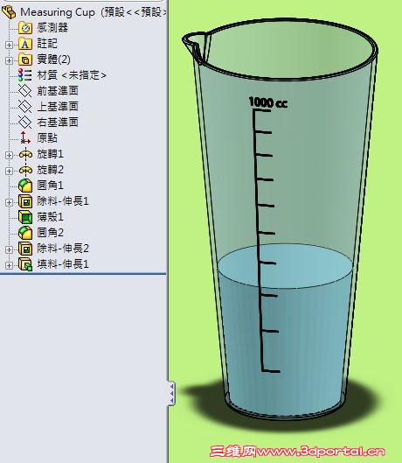
Task: Expand the 旋轉1 feature node
Action: tap(9, 155)
